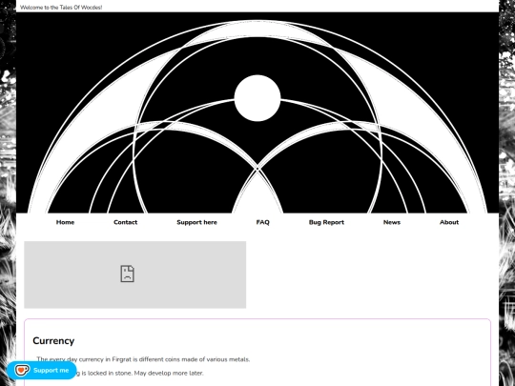Navigate to the FAQ page
The width and height of the screenshot is (515, 386).
(x=262, y=222)
